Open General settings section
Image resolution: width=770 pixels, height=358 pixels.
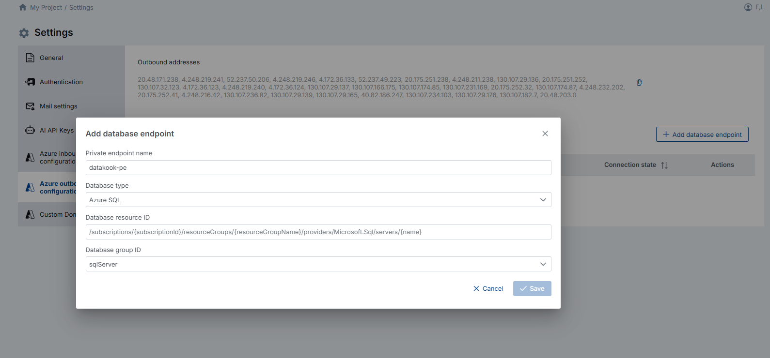71,58
